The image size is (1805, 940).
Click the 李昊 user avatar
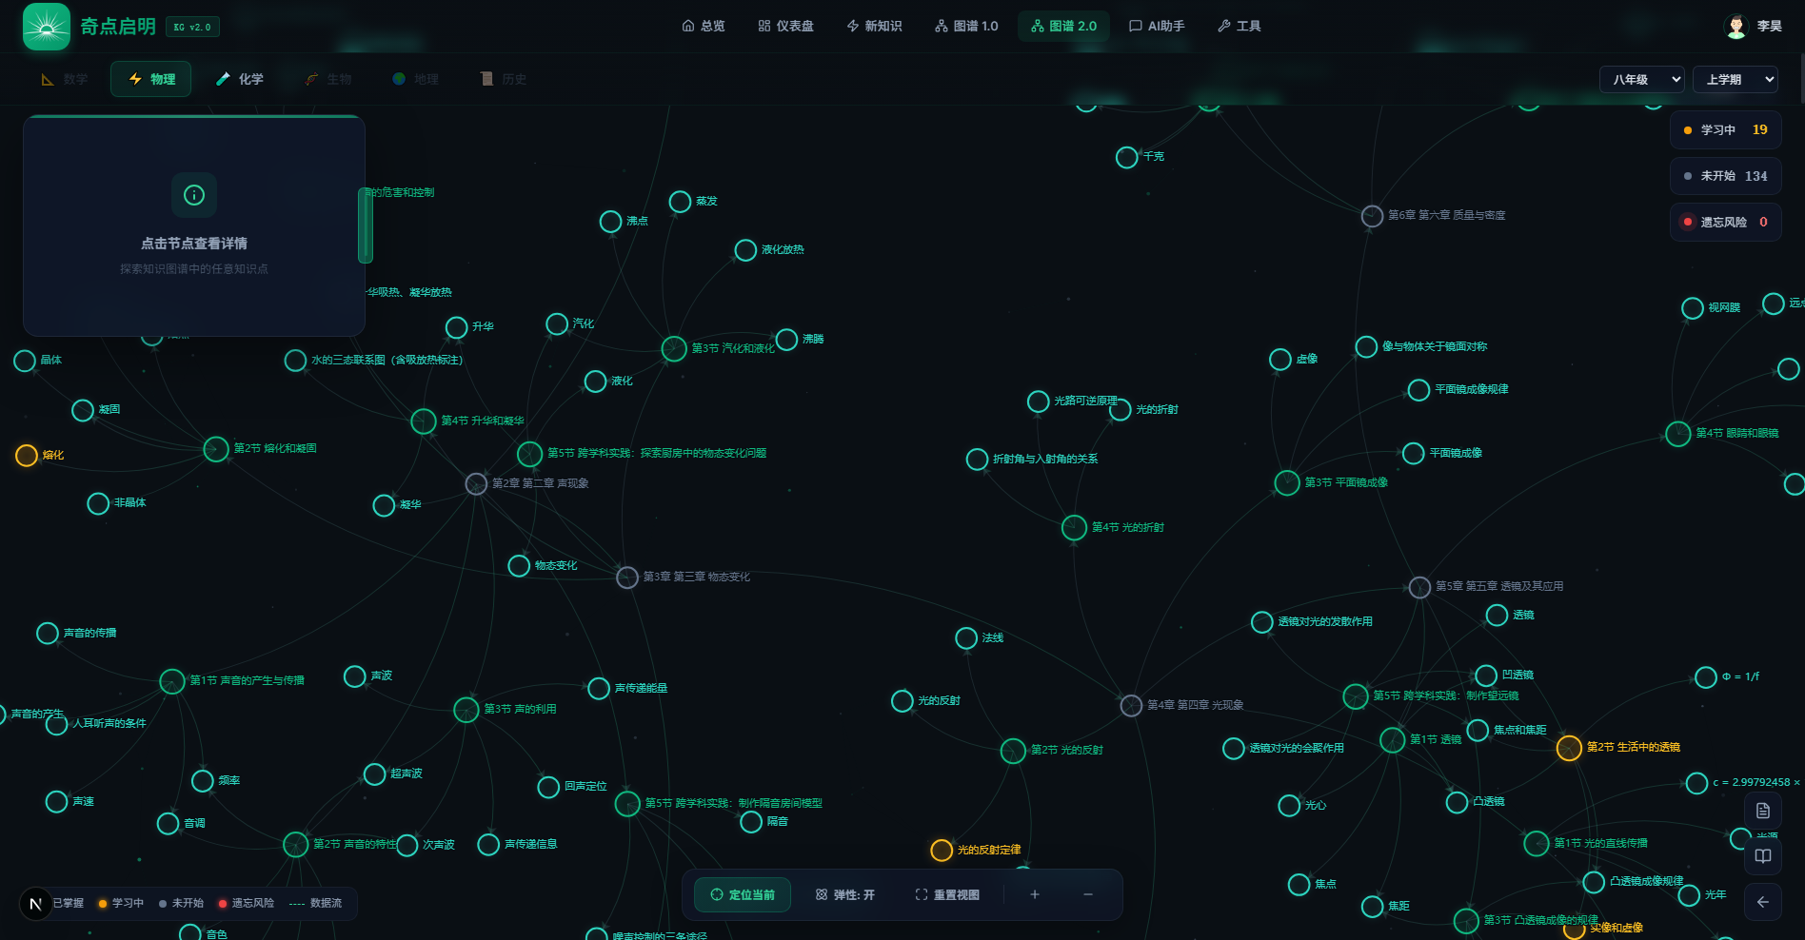point(1736,26)
